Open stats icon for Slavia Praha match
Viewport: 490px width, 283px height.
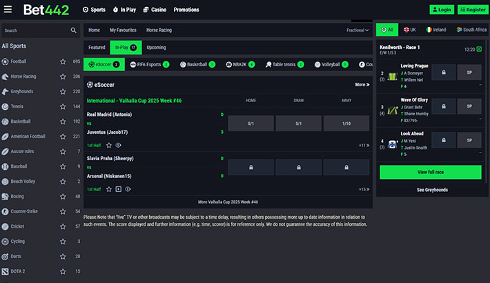click(x=128, y=189)
